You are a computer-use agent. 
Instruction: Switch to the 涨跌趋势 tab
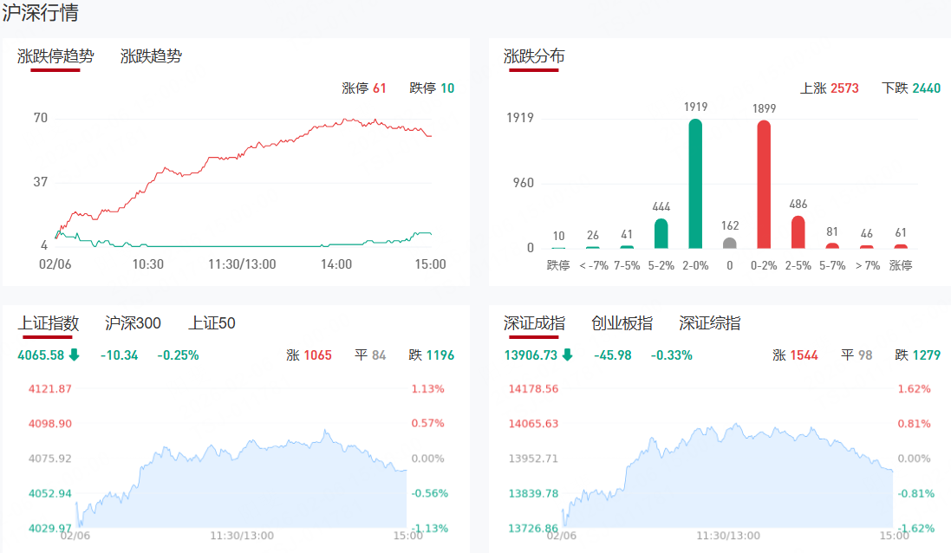point(151,56)
